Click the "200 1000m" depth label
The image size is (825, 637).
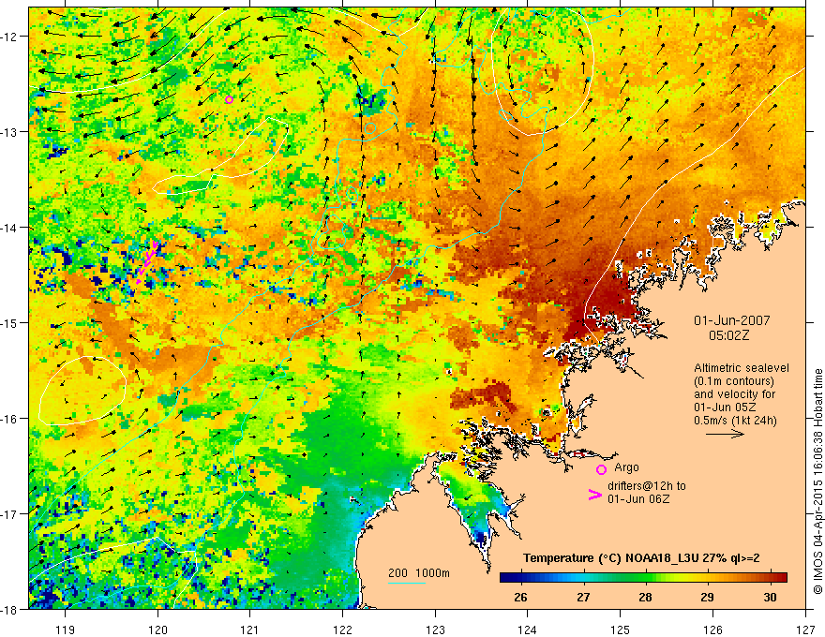(x=419, y=573)
